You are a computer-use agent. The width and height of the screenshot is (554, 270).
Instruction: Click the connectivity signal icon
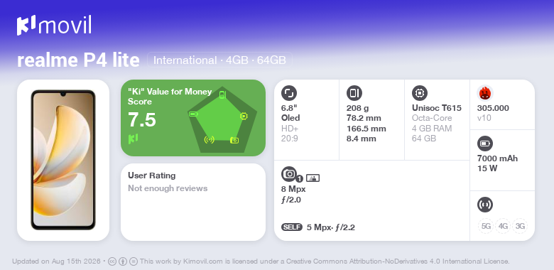coord(484,205)
